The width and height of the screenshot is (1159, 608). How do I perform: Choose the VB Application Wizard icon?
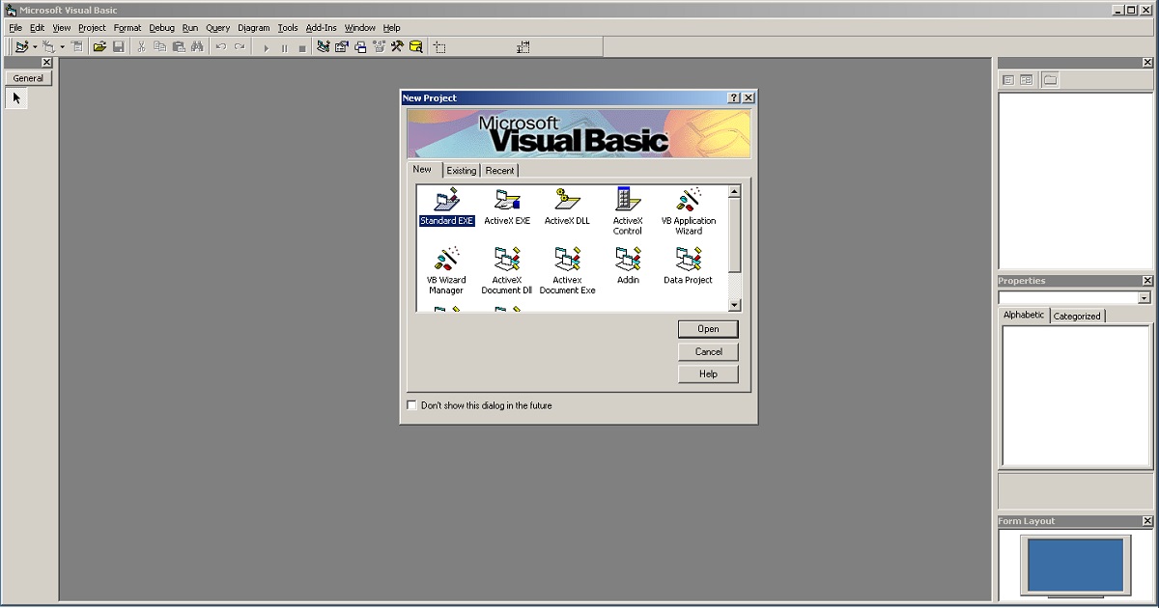point(689,211)
